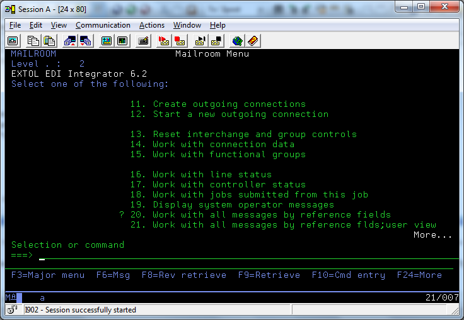Click the Mailroom Menu title

212,53
